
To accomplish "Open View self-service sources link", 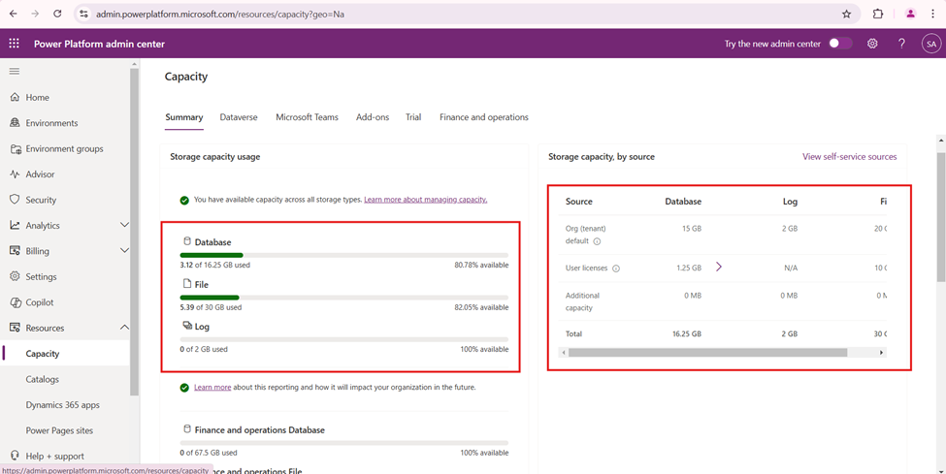I will (849, 156).
